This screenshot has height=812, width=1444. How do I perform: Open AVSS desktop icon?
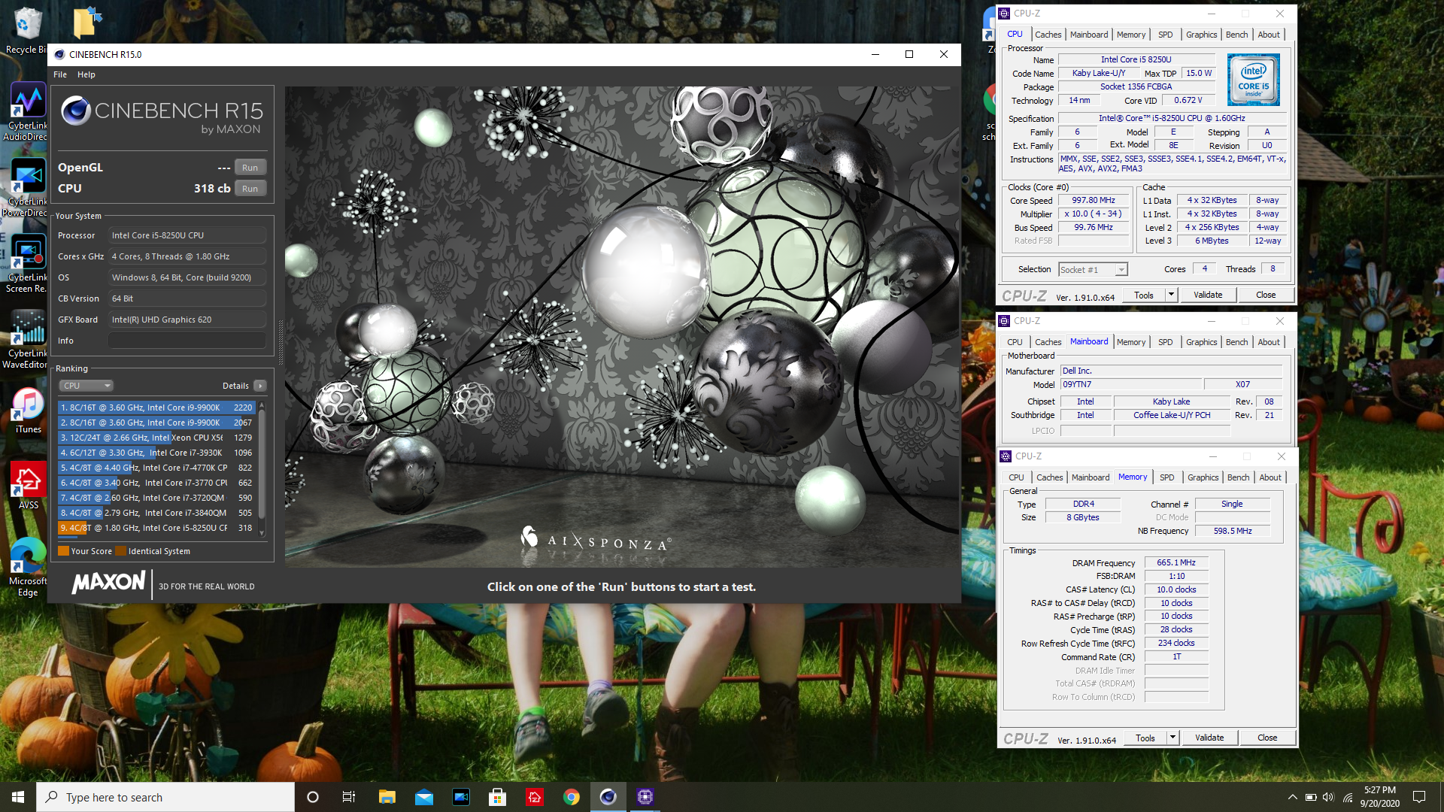coord(28,486)
